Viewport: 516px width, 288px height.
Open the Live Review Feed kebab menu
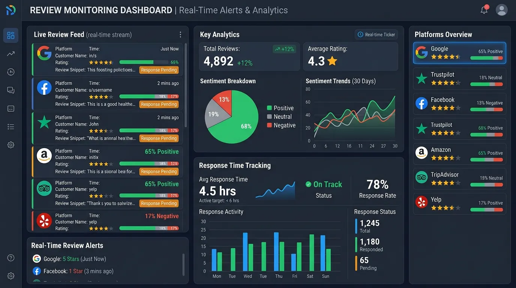pos(180,34)
